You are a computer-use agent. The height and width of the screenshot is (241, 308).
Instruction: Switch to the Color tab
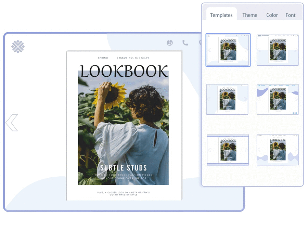pyautogui.click(x=272, y=15)
